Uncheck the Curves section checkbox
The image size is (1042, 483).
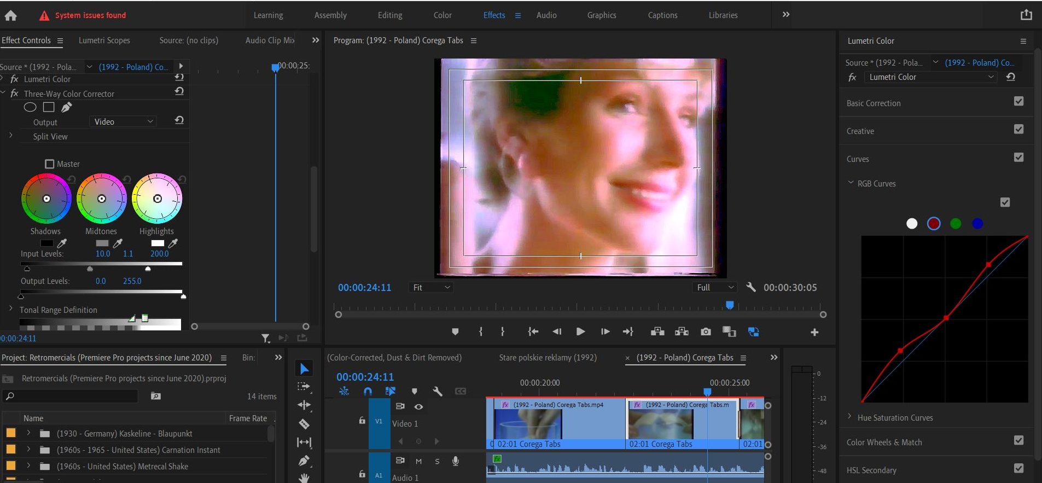coord(1018,157)
